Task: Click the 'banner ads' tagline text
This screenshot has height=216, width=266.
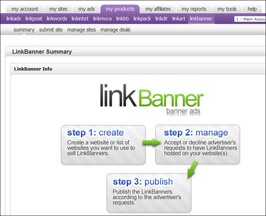Action: pos(183,111)
